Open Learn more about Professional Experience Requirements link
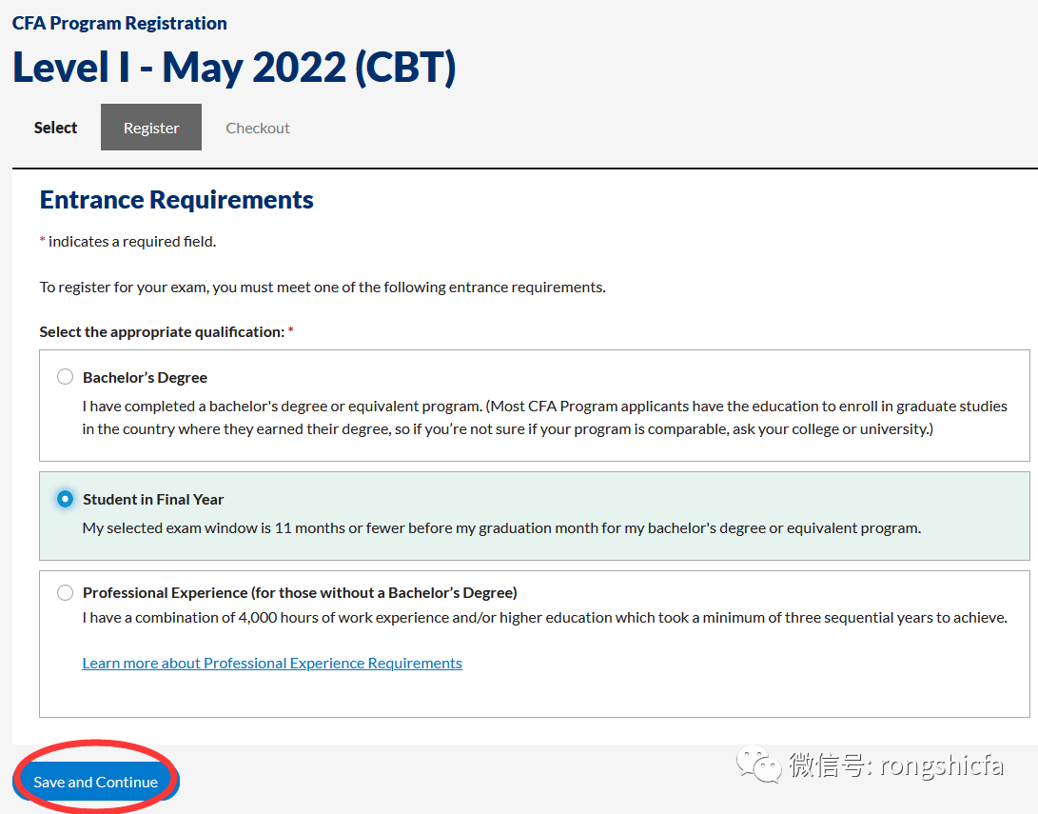Screen dimensions: 1038x814 [272, 663]
